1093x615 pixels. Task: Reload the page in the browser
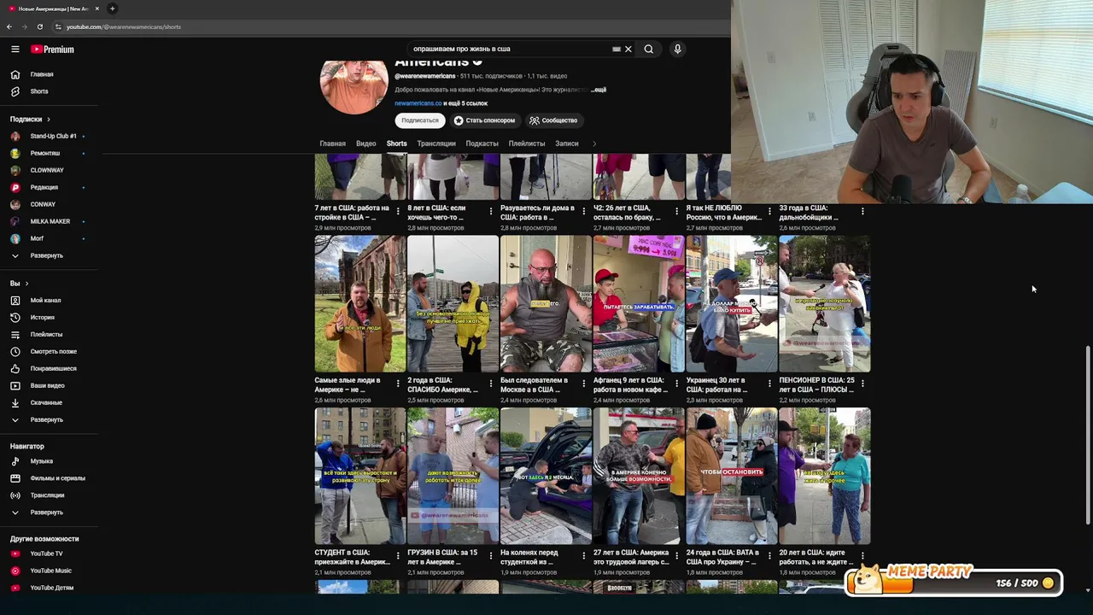pyautogui.click(x=39, y=26)
